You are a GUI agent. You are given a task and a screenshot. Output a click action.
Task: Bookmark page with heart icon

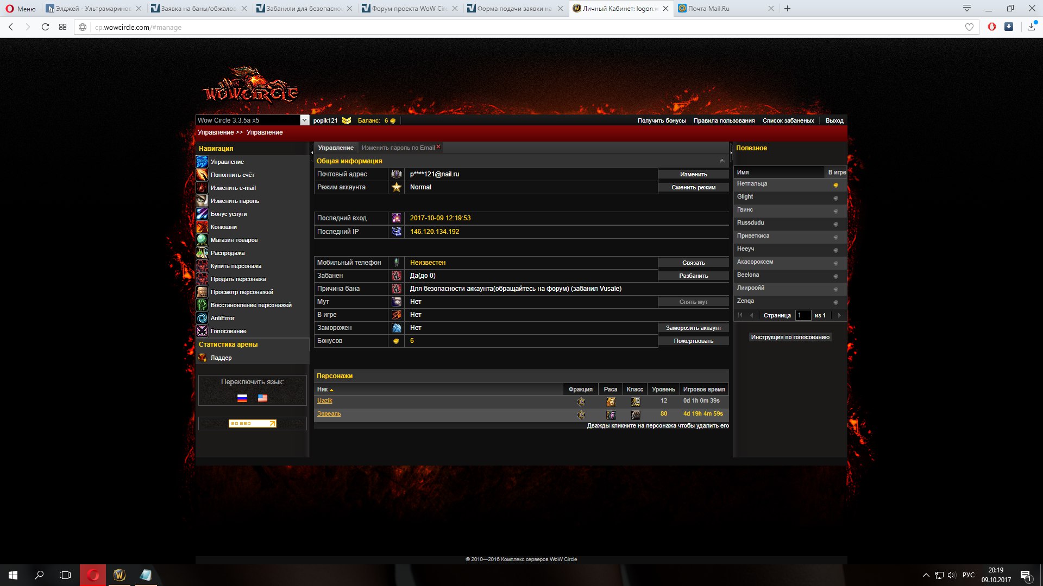[969, 27]
